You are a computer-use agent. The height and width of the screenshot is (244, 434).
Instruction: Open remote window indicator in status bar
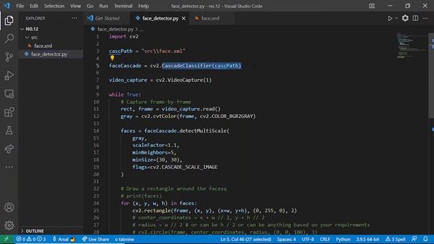6,239
